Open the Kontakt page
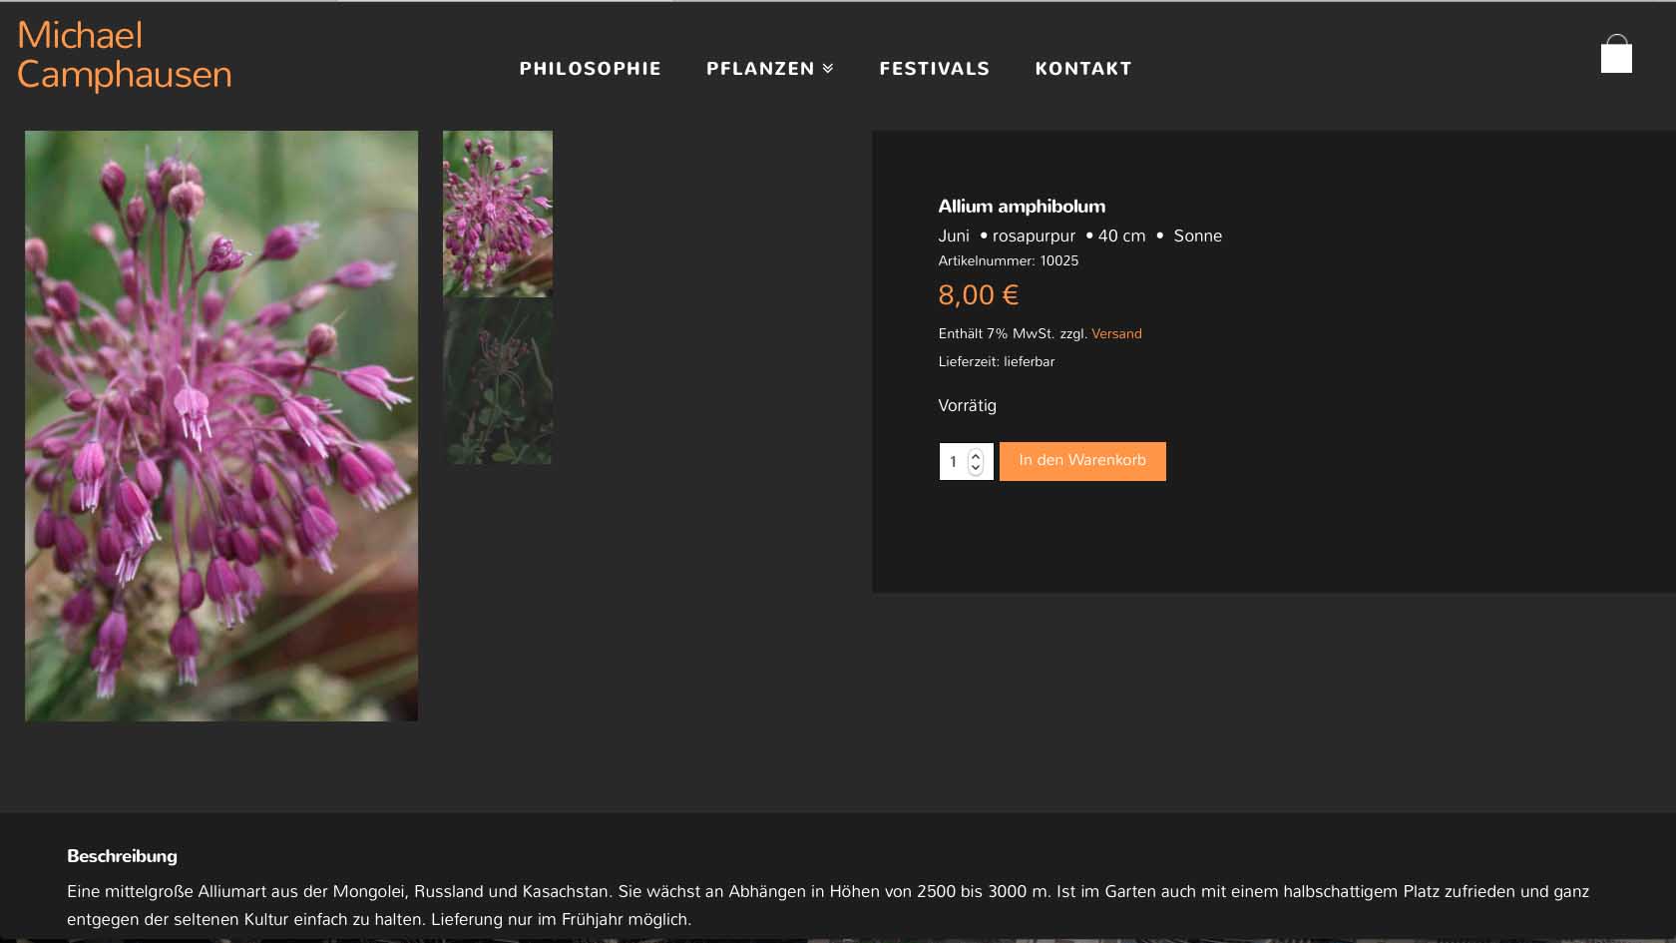This screenshot has width=1676, height=943. [1083, 69]
